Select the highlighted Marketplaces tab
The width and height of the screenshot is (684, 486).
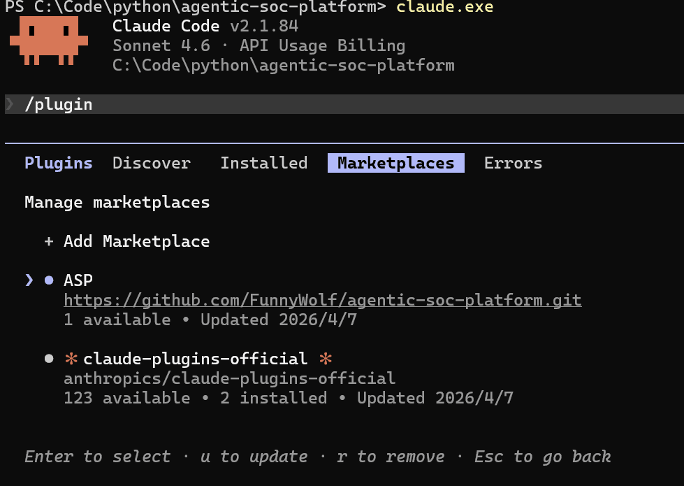pos(395,162)
